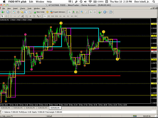Switch to bar chart mode
This screenshot has height=118, width=158.
pyautogui.click(x=70, y=12)
